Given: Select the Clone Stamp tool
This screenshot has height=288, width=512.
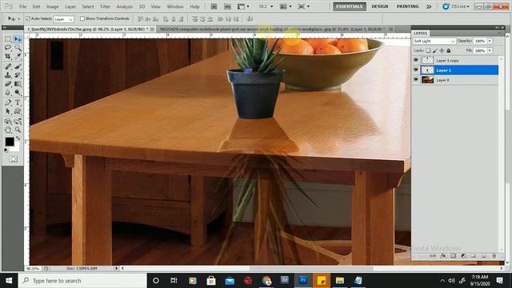Looking at the screenshot, I should (x=8, y=75).
